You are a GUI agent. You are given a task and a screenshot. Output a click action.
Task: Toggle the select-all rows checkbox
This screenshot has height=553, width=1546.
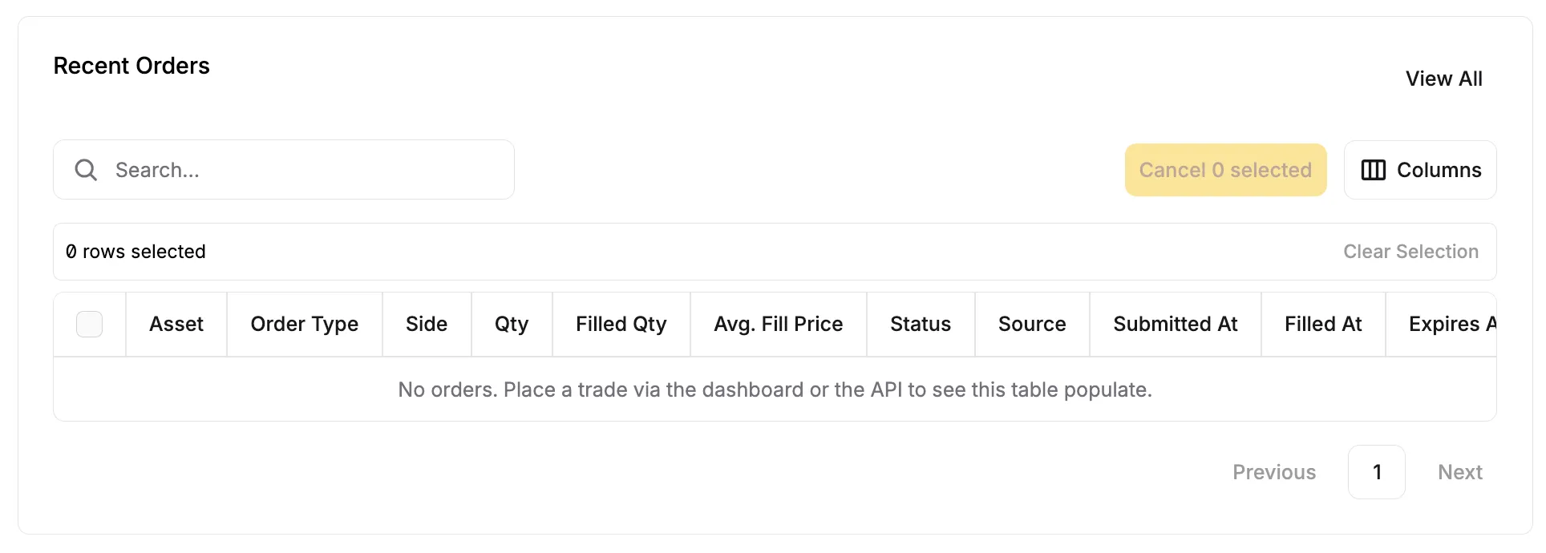(89, 324)
